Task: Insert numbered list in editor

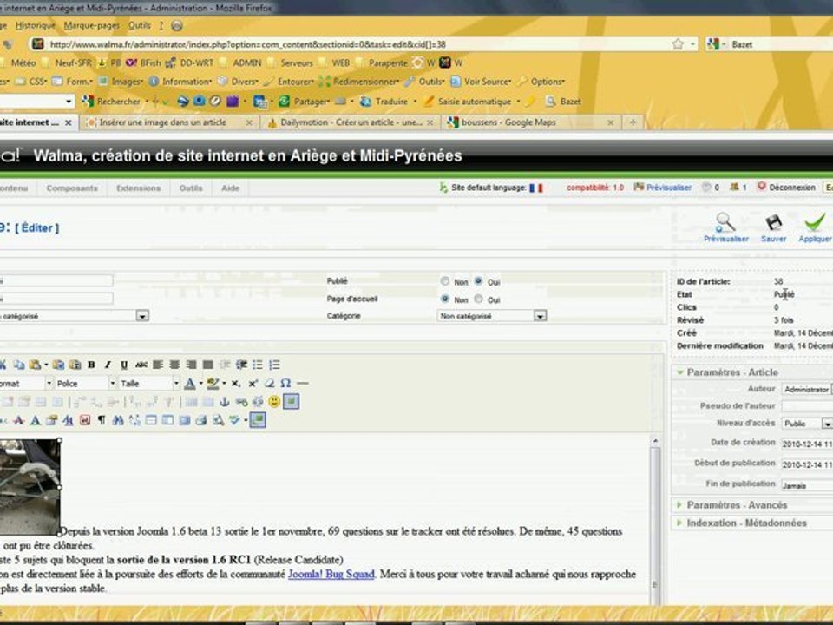Action: pos(274,365)
